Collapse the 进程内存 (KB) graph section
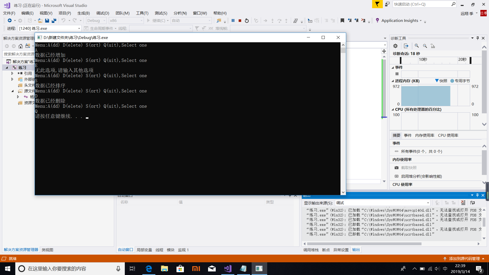 393,81
